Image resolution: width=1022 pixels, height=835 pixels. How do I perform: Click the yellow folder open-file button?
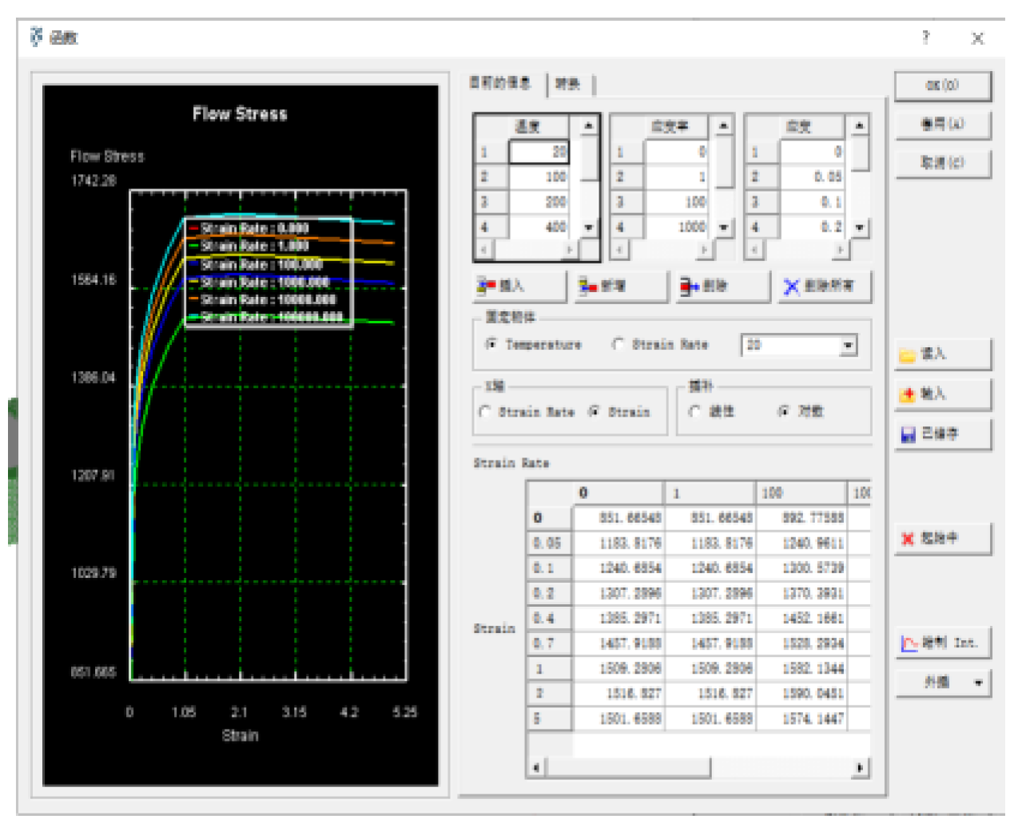[x=941, y=354]
